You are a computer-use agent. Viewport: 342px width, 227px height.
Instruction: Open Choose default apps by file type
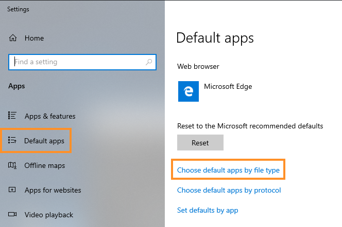[x=228, y=170]
